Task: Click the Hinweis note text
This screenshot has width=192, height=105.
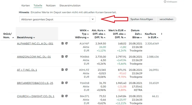Action: click(x=67, y=12)
